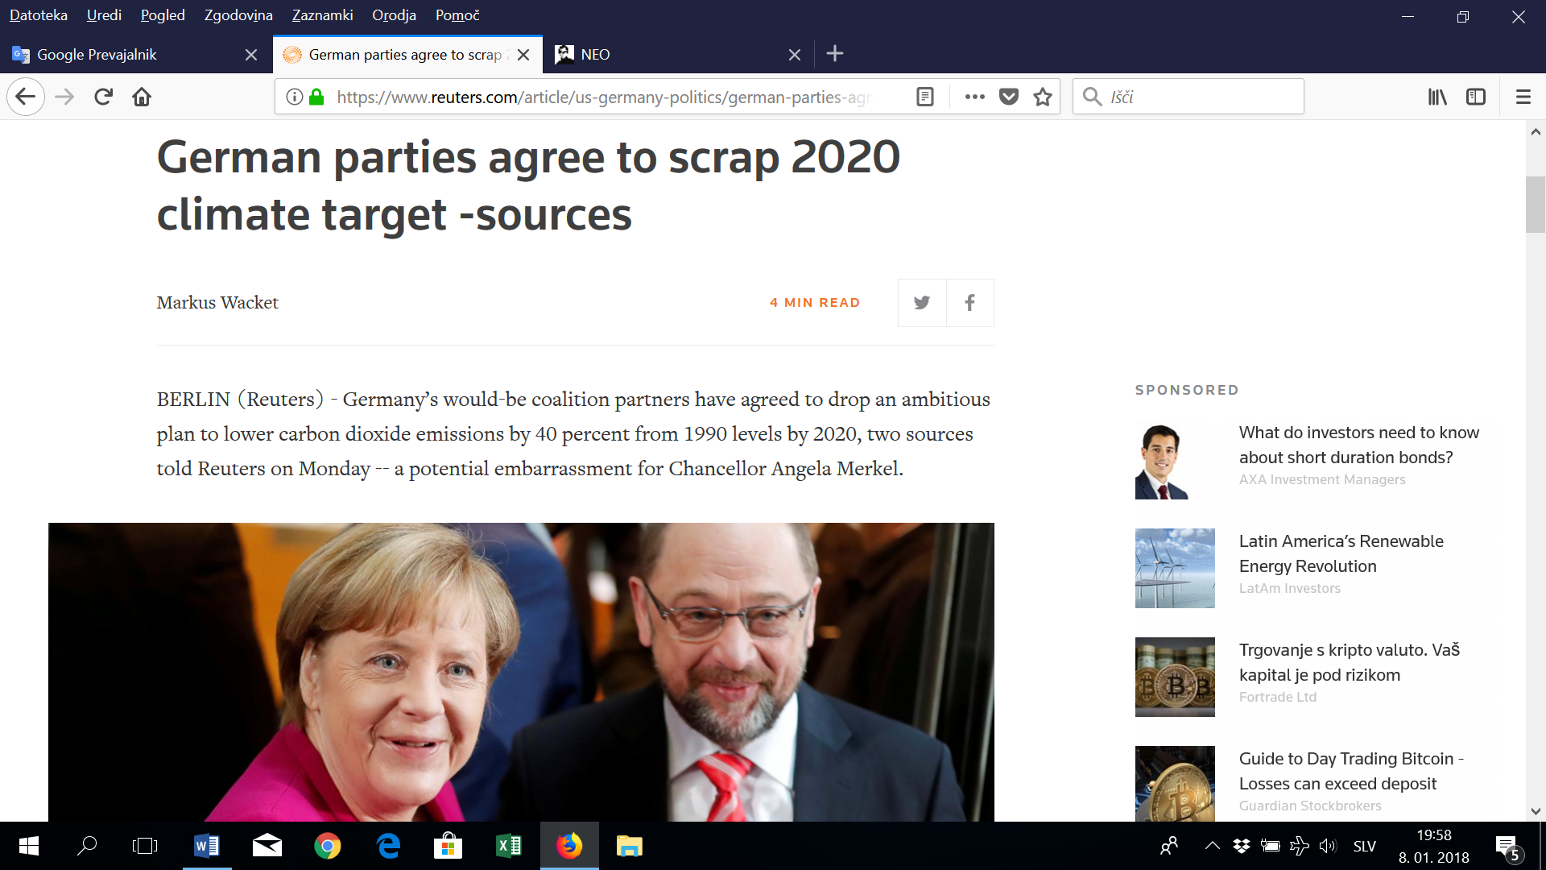The width and height of the screenshot is (1546, 870).
Task: Open the Firefox hamburger menu
Action: [1523, 97]
